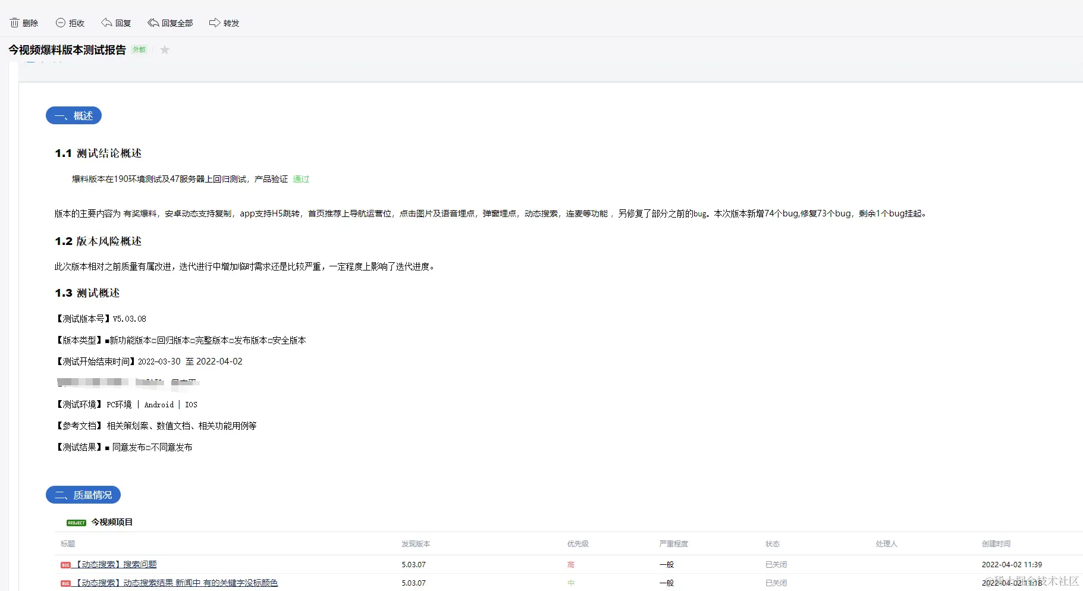Click the 删除 button label

[x=30, y=23]
